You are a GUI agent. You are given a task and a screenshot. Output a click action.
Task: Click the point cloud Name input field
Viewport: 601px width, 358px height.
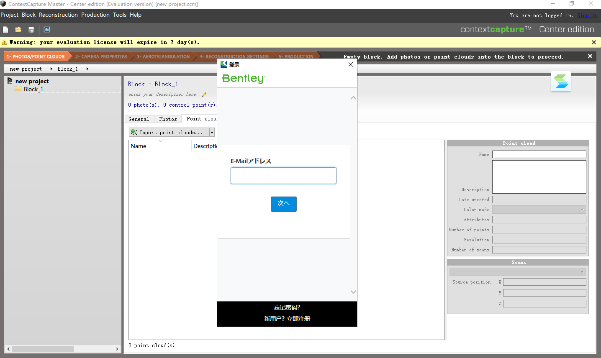click(539, 154)
